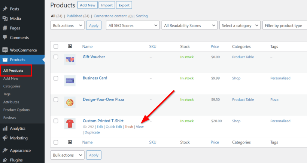Viewport: 307px width, 163px height.
Task: Open the red T-Shirt product thumbnail
Action: coord(70,123)
